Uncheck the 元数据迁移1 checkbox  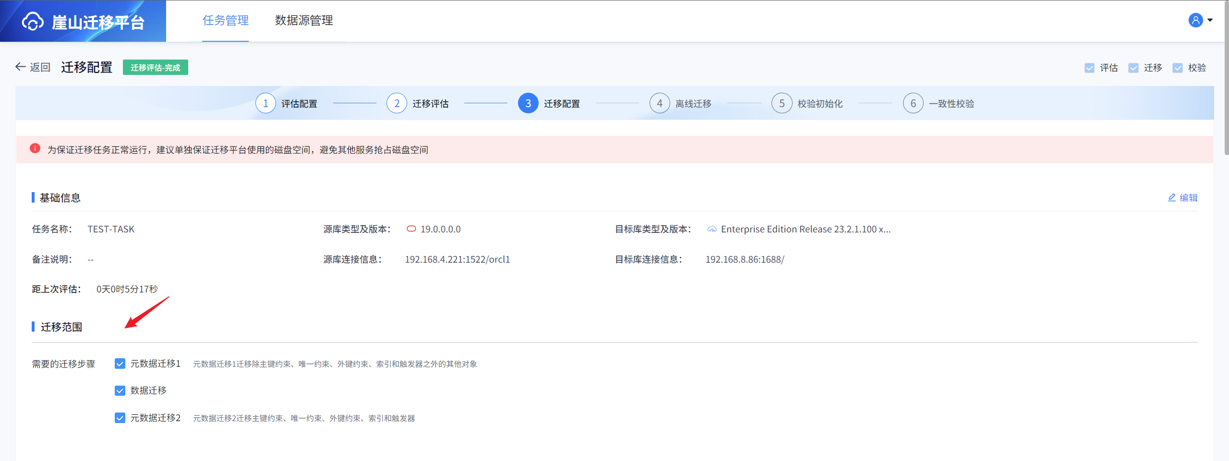(120, 364)
